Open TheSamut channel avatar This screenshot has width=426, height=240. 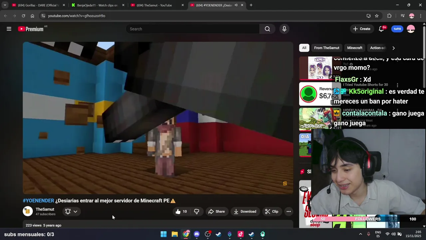click(28, 211)
